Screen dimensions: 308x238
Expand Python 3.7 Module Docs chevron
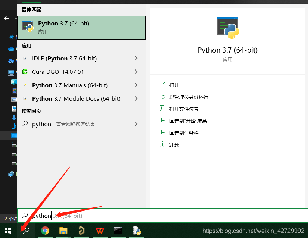coord(136,98)
